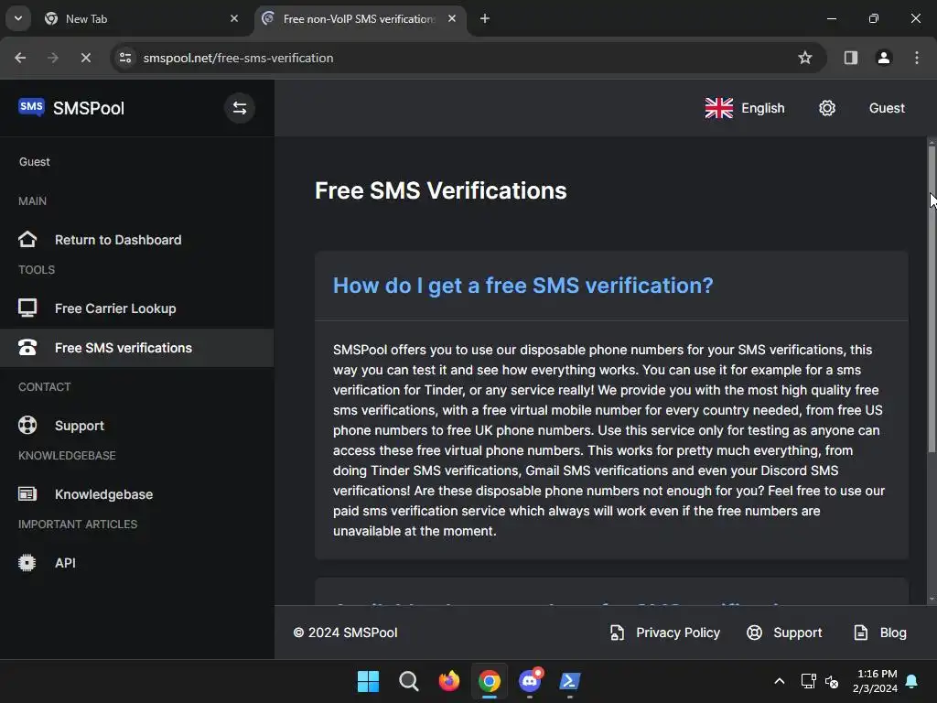Click the Knowledgebase news icon
This screenshot has width=937, height=703.
click(x=27, y=493)
